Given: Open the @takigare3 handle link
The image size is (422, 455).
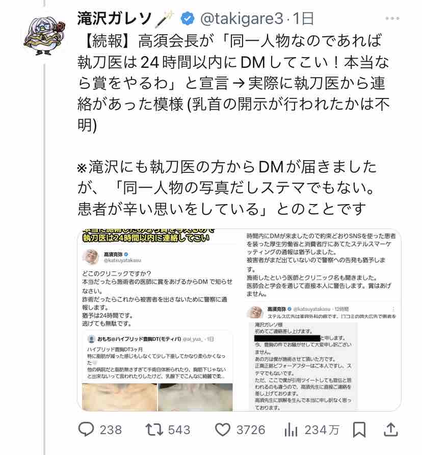Looking at the screenshot, I should (242, 18).
